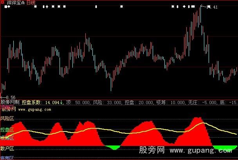Click the 控盘: 20.000 parameter
Viewport: 238px width, 160px height.
click(x=139, y=102)
